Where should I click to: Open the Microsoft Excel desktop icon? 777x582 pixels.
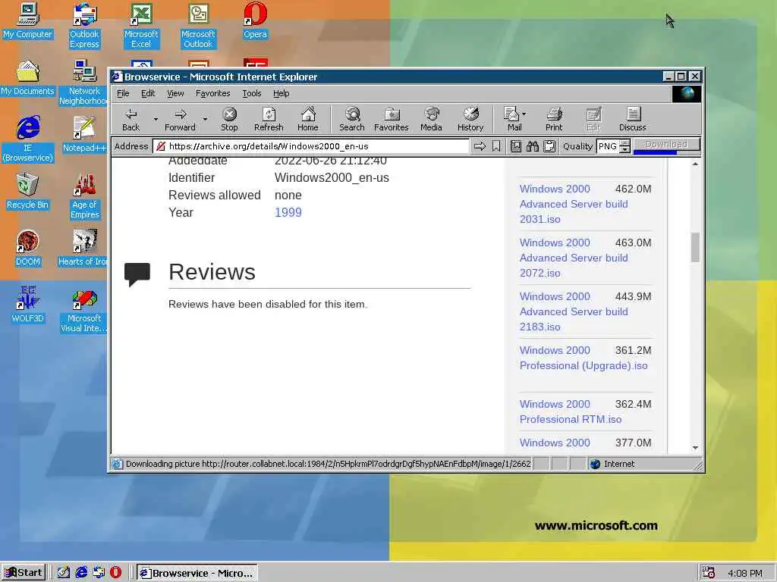[141, 26]
